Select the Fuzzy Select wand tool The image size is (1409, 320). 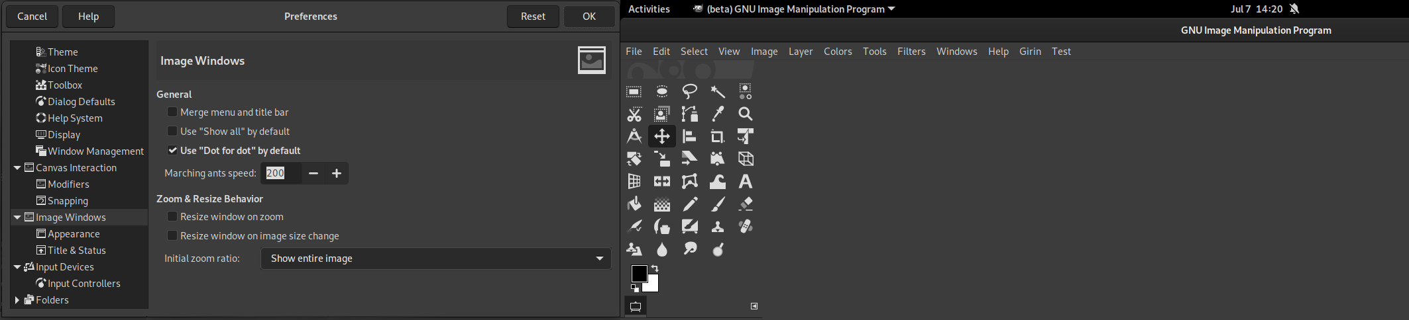[x=718, y=91]
